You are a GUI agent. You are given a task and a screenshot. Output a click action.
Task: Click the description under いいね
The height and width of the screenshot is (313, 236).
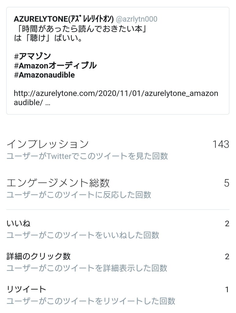click(x=83, y=235)
